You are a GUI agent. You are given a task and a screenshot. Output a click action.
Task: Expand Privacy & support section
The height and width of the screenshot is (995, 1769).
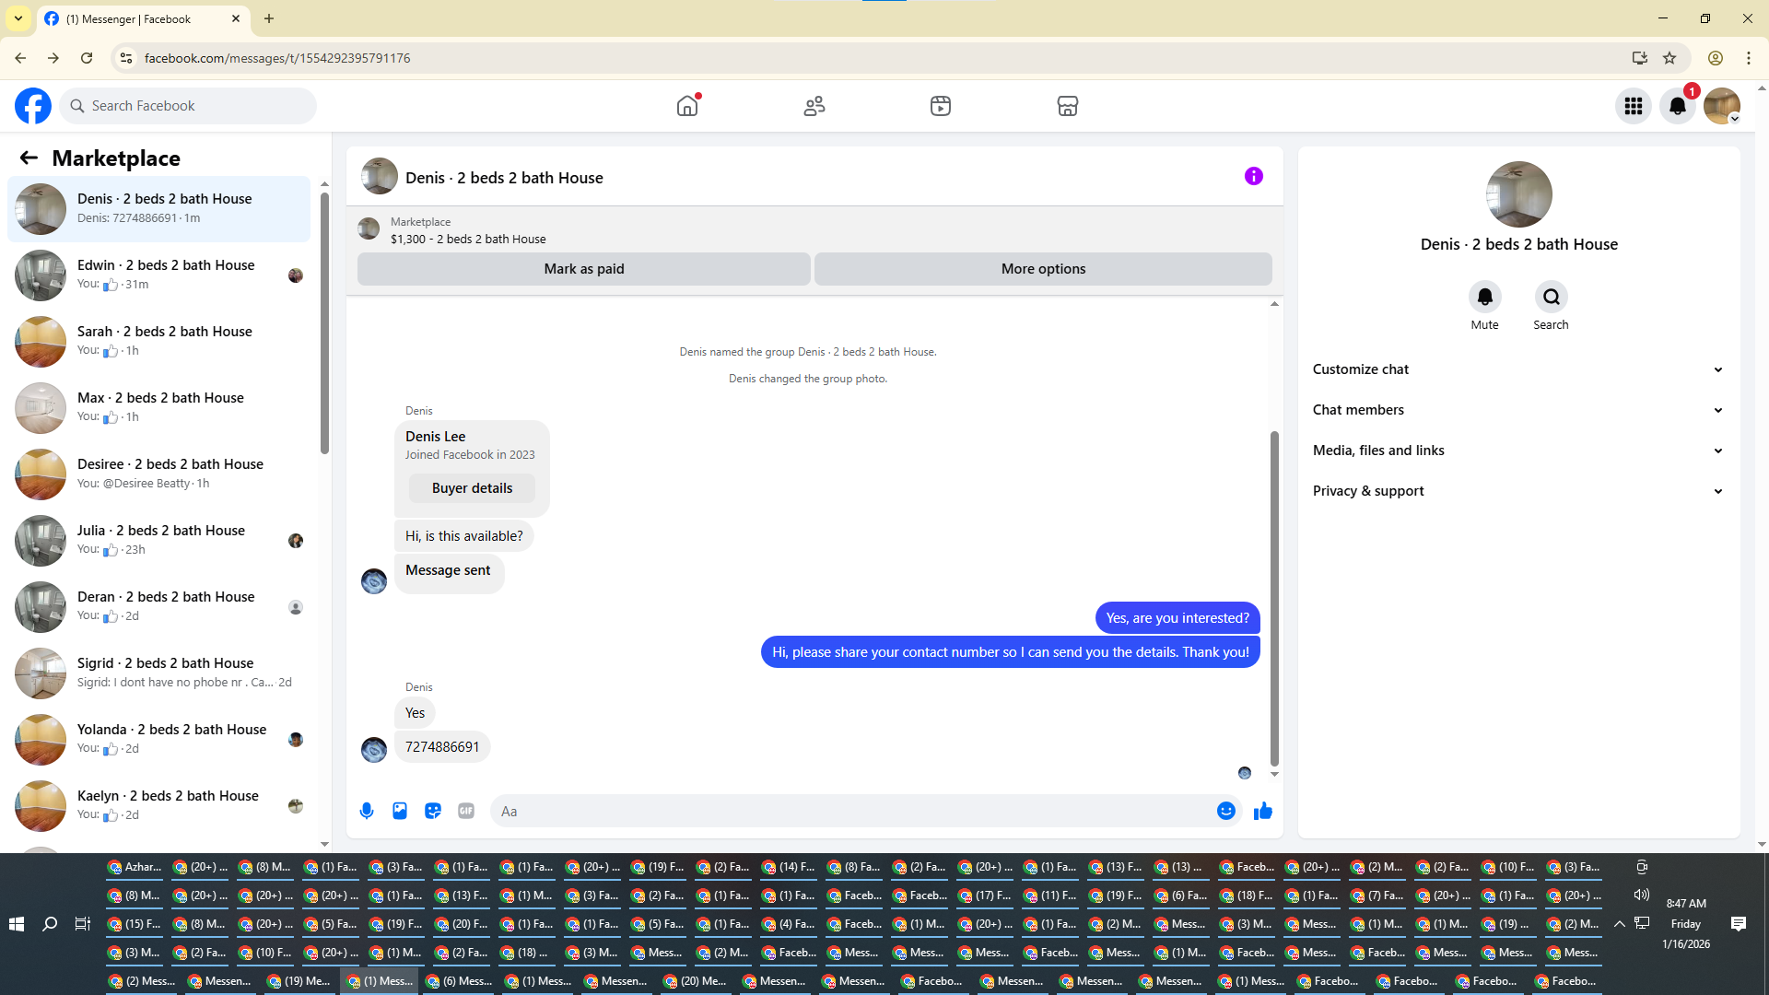pos(1517,491)
